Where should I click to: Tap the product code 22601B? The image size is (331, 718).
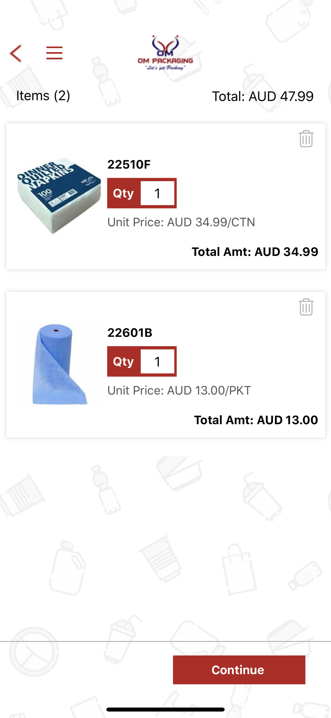pos(130,333)
